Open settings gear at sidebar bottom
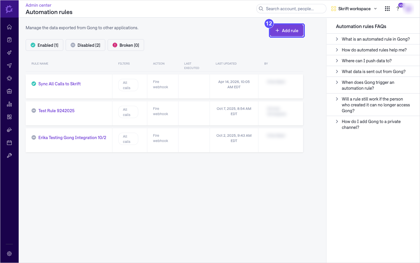 [9, 254]
